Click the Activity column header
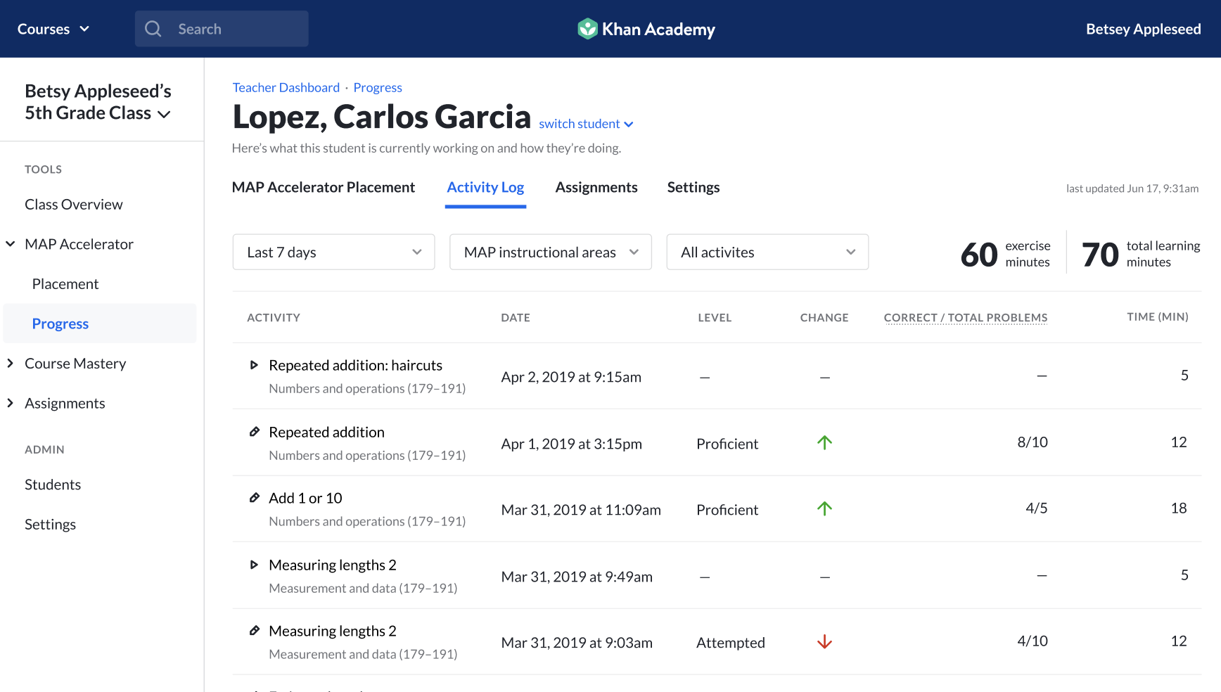Viewport: 1221px width, 692px height. [x=274, y=317]
